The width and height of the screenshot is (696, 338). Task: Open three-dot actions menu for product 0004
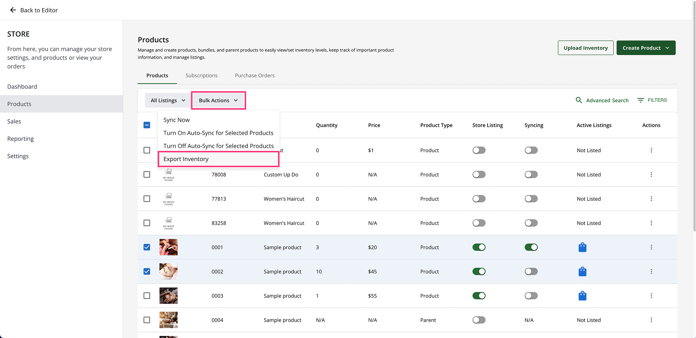coord(651,320)
